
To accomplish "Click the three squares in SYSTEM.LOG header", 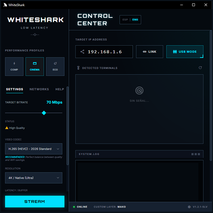I will click(196, 154).
